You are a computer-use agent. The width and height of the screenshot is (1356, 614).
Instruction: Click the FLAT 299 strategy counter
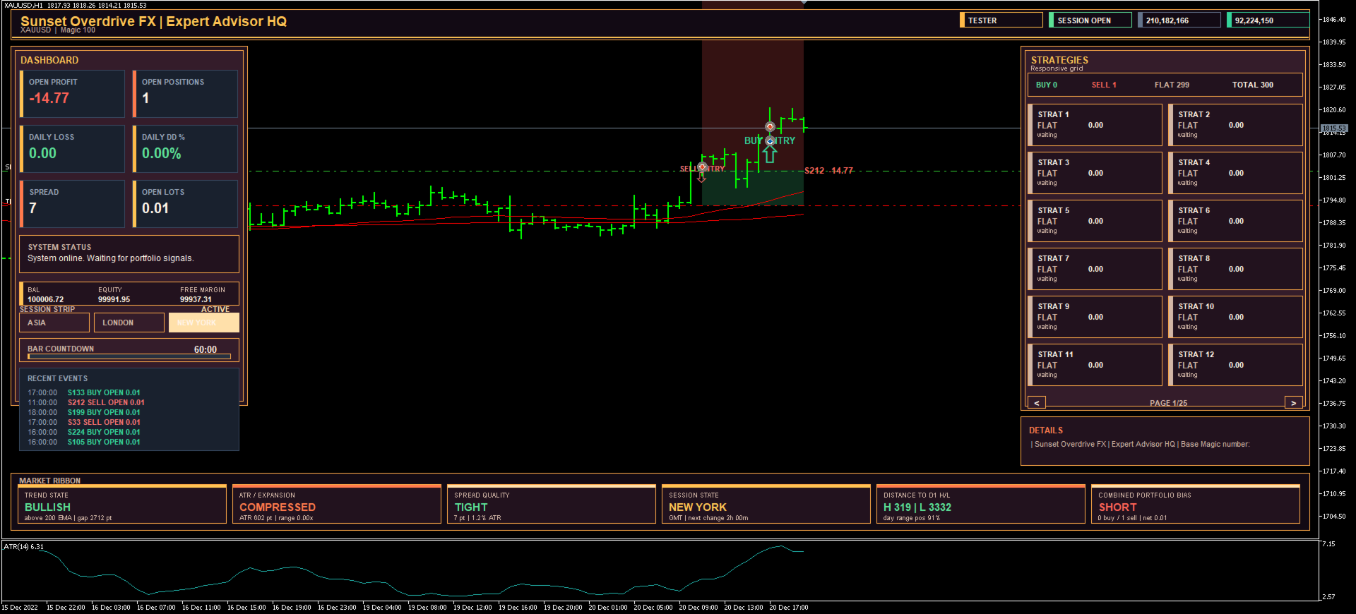1172,85
